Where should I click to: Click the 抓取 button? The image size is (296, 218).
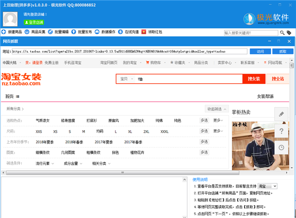[283, 51]
